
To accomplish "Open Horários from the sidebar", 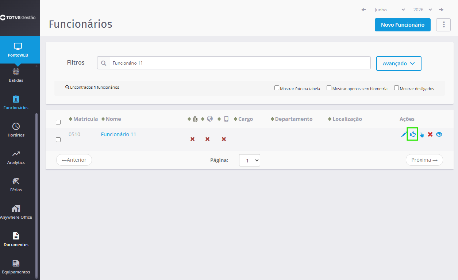I will [16, 130].
